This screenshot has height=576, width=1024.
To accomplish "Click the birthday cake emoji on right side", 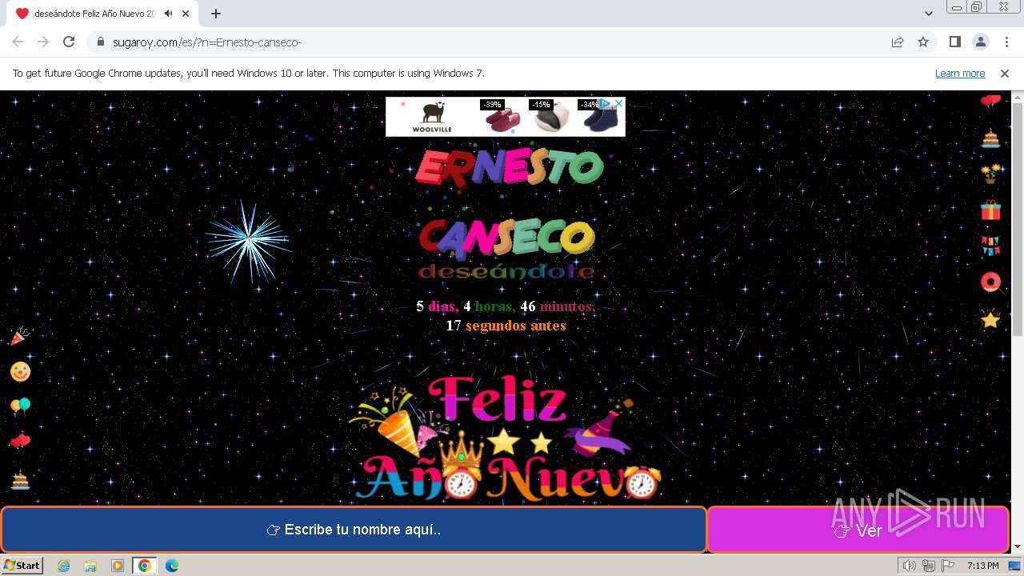I will click(990, 138).
